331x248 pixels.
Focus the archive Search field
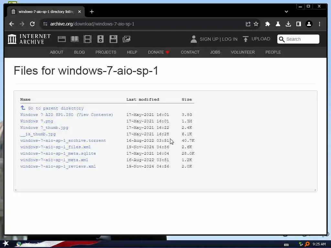point(298,39)
